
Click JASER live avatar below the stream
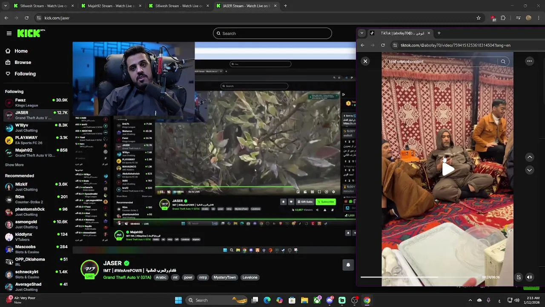(x=89, y=269)
